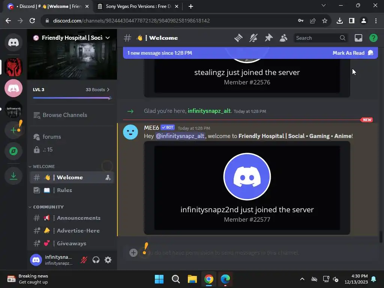
Task: Close the Sony Vegas Pro Versions tab
Action: point(177,6)
